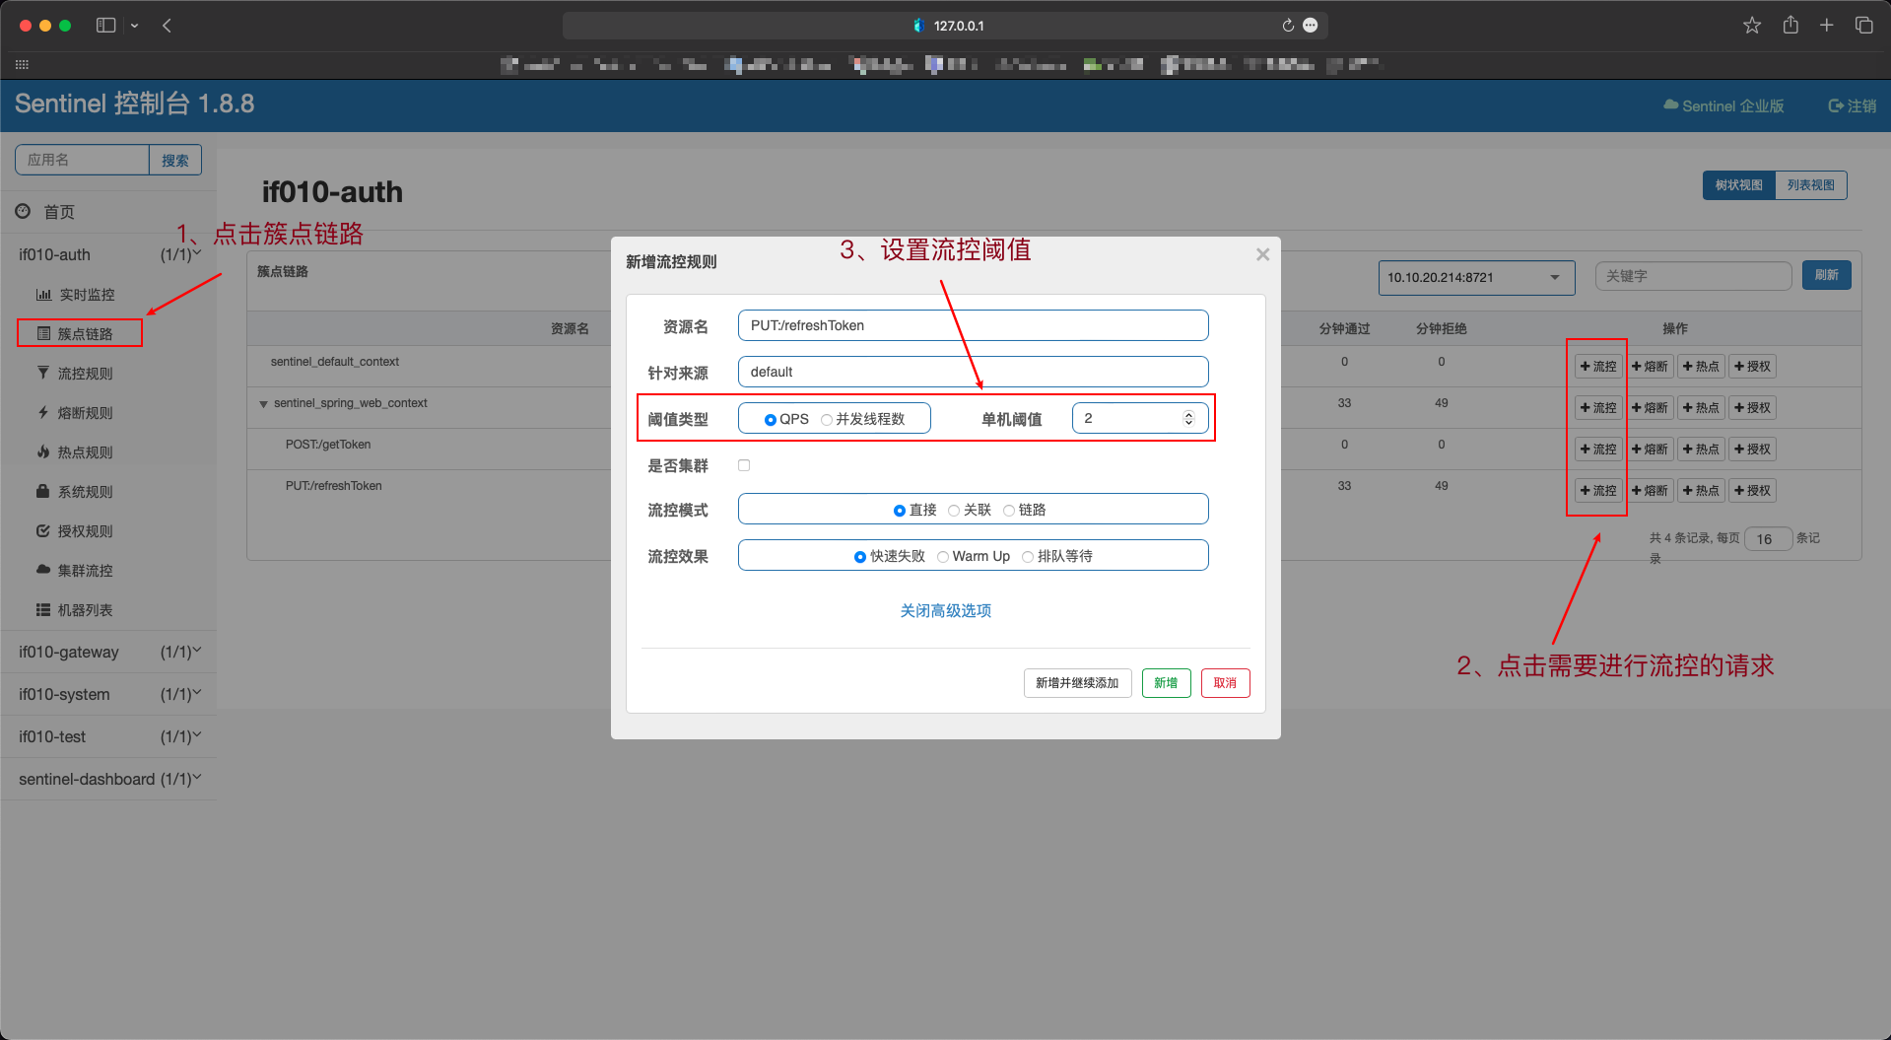The height and width of the screenshot is (1040, 1891).
Task: Click the browser back arrow
Action: coord(167,26)
